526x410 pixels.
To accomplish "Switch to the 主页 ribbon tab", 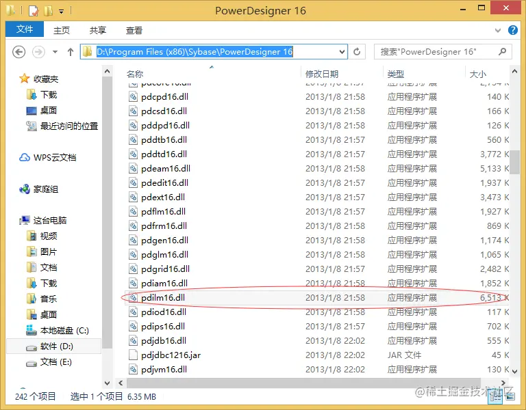I will (x=62, y=30).
